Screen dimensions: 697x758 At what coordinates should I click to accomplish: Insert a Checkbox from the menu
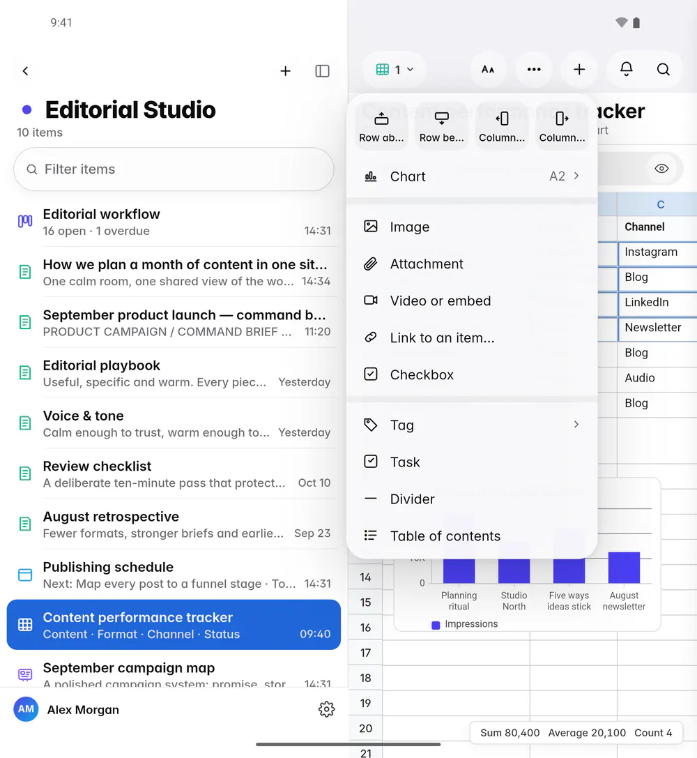(x=472, y=374)
